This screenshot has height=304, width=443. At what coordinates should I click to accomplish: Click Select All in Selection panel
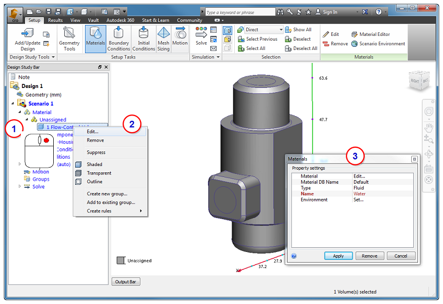click(x=252, y=48)
